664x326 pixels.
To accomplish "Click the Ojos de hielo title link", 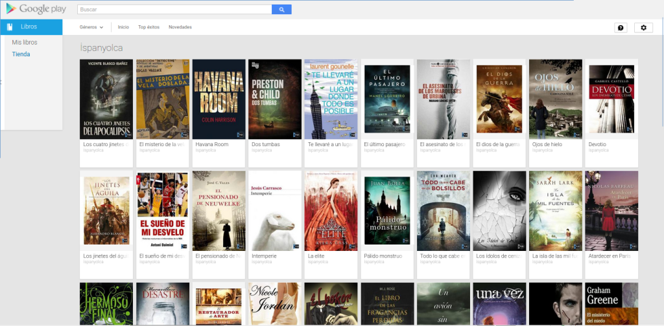I will pos(547,144).
